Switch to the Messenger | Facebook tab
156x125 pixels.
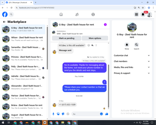19,2
